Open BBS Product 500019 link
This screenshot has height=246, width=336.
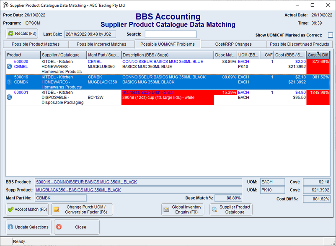tap(86, 182)
